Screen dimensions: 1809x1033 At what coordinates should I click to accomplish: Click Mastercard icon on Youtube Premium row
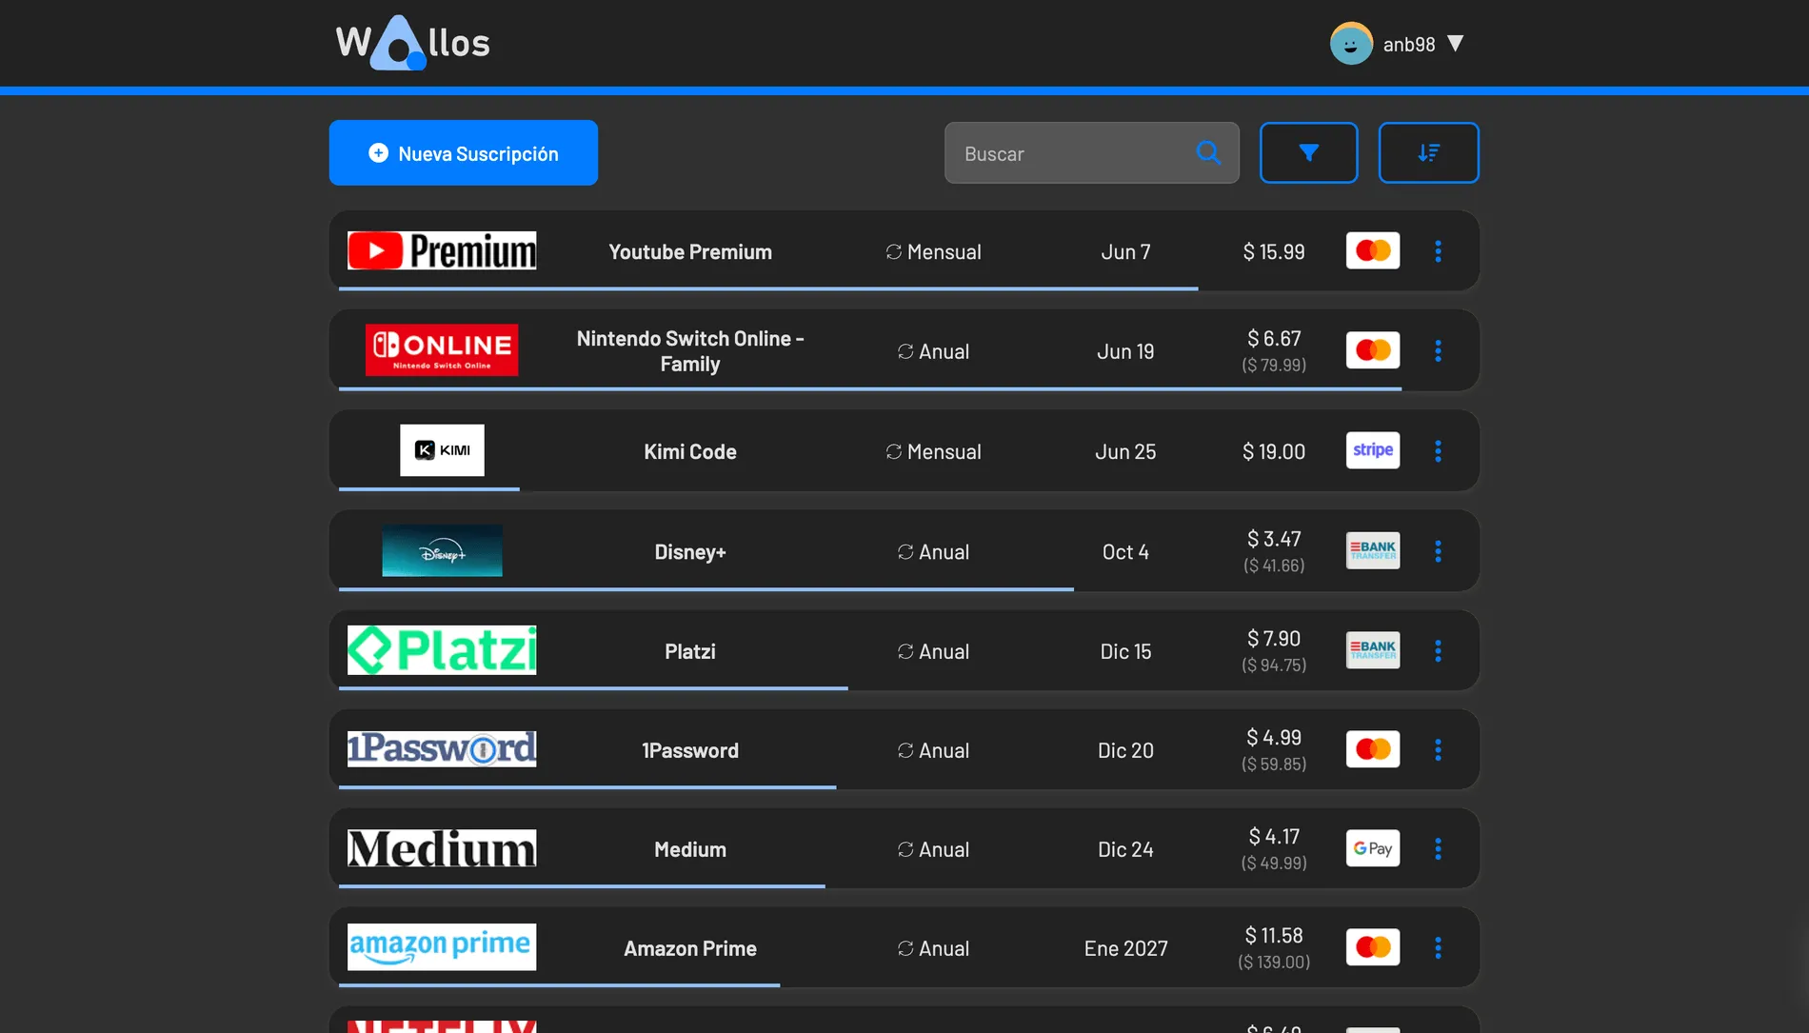coord(1373,250)
